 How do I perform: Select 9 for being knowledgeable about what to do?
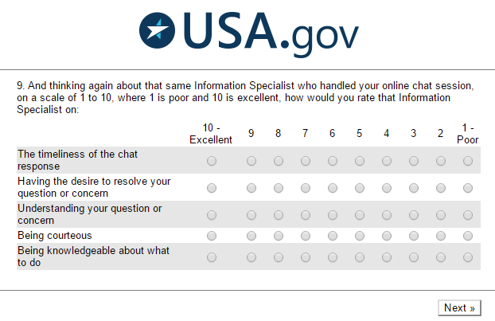click(251, 257)
